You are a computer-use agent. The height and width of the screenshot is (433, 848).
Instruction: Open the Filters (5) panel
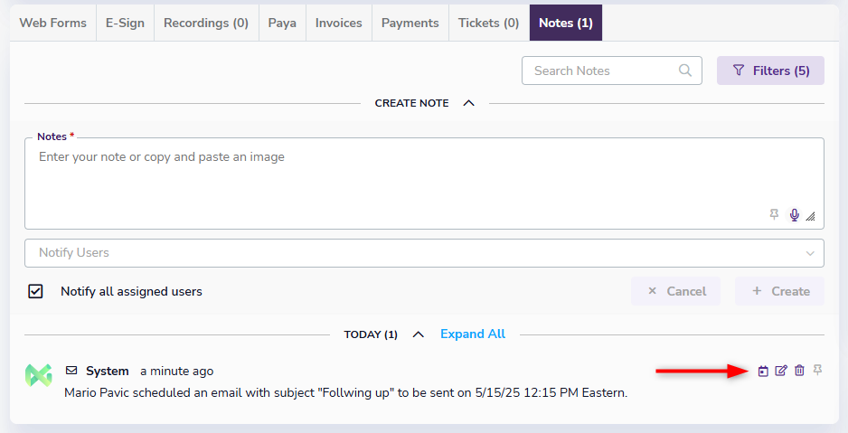tap(770, 71)
